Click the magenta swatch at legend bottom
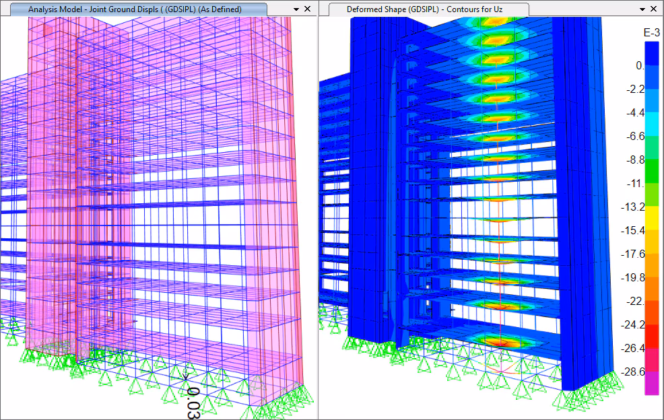The image size is (664, 420). [x=651, y=383]
